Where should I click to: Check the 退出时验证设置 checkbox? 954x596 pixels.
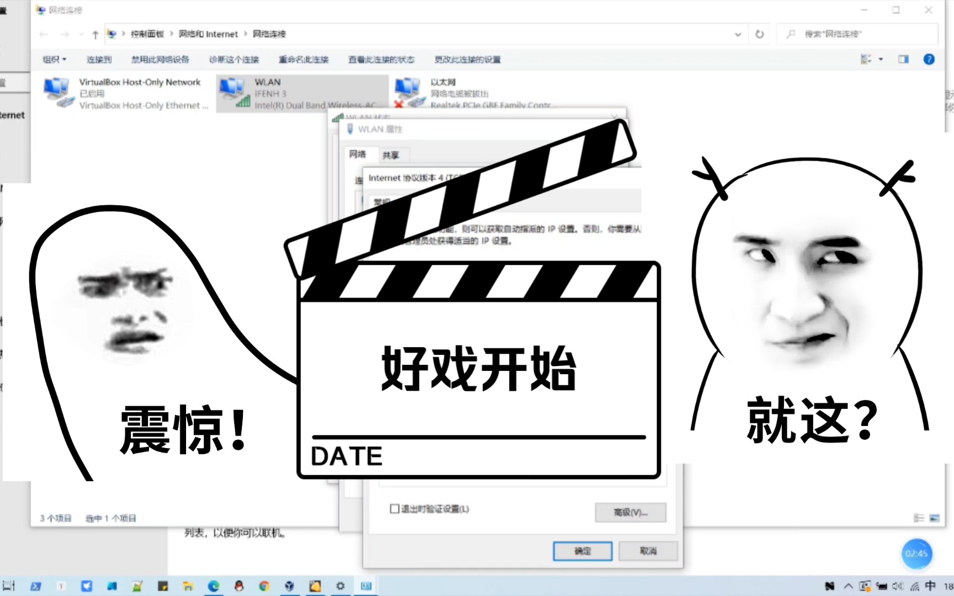(394, 509)
